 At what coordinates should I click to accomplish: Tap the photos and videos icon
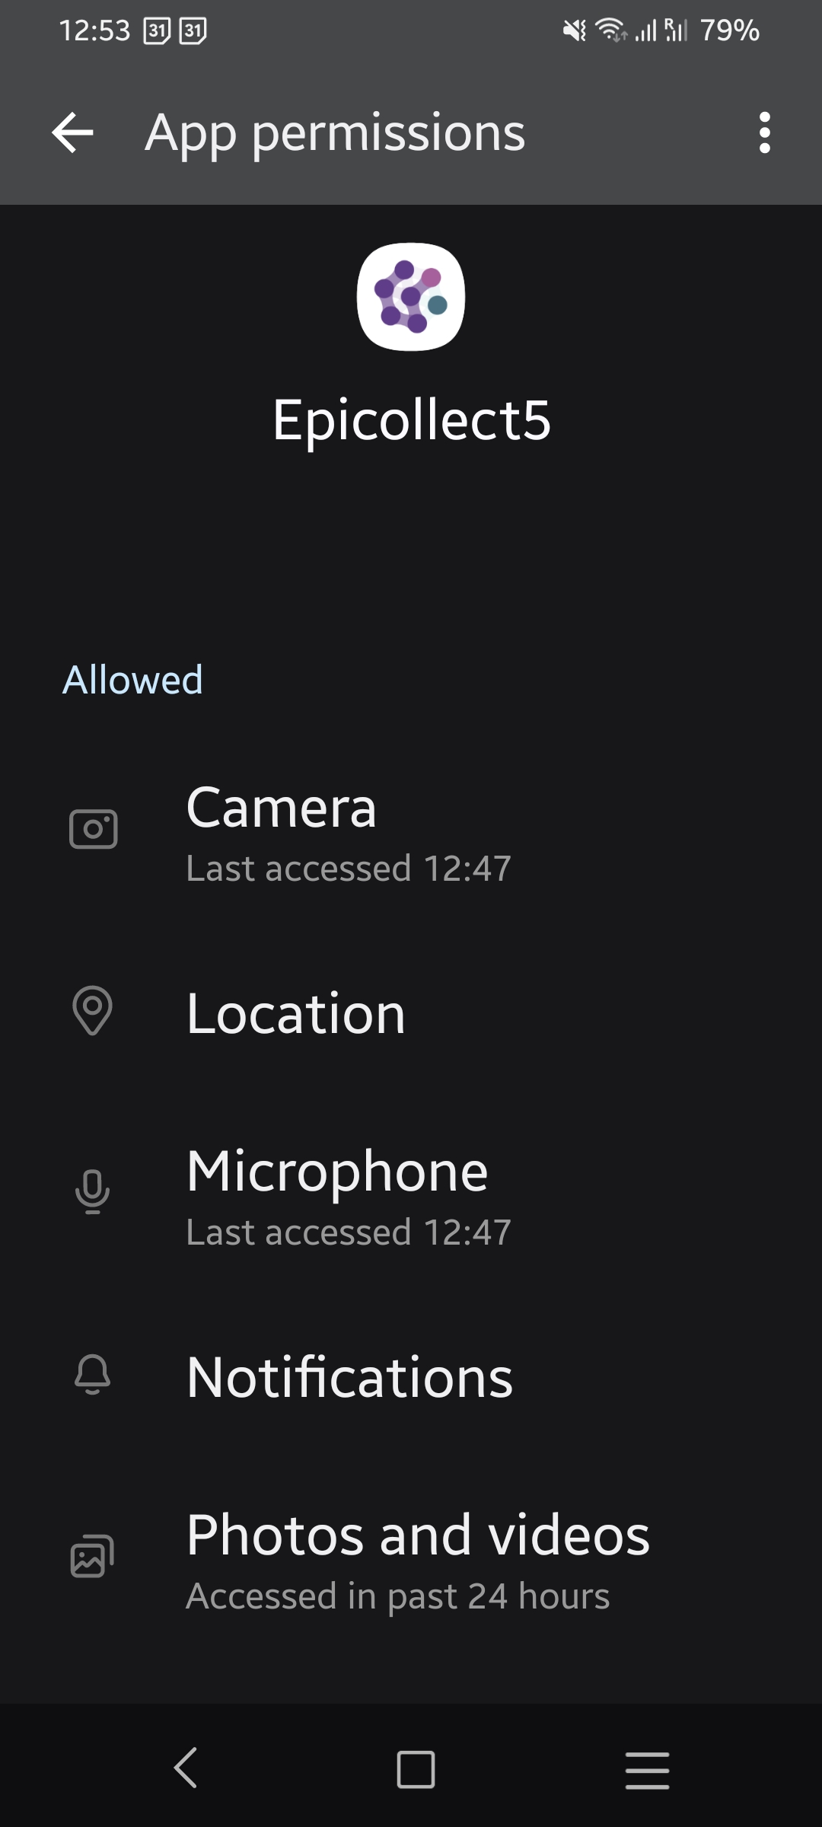coord(93,1555)
